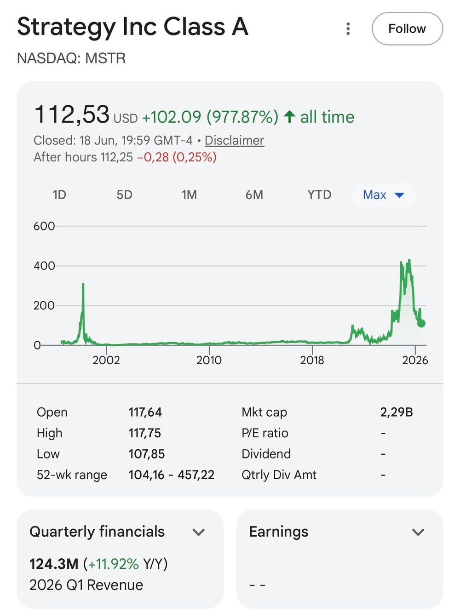The image size is (460, 613).
Task: Click the 2010 marker on chart axis
Action: (x=209, y=360)
